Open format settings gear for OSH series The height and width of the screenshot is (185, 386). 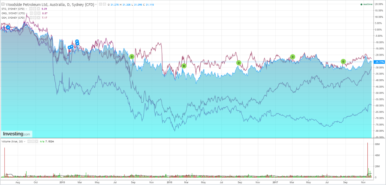pos(35,18)
